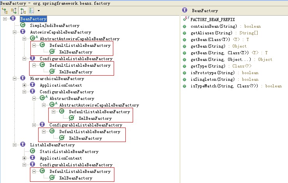
Task: Click the containsBean(String) method icon
Action: (x=184, y=27)
